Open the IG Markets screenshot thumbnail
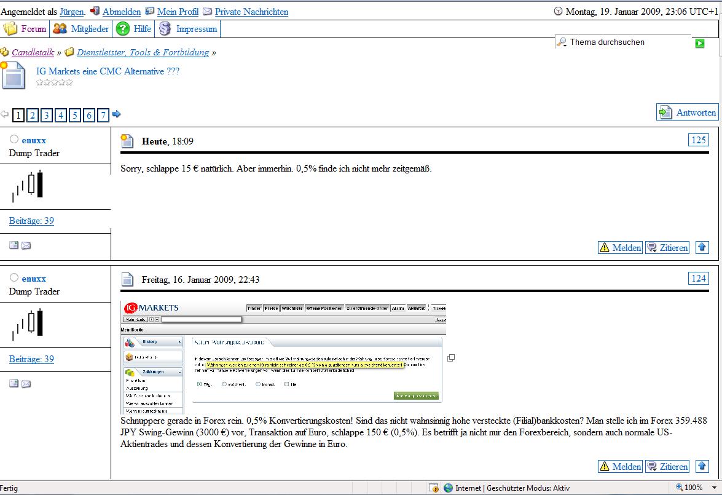 click(x=283, y=358)
